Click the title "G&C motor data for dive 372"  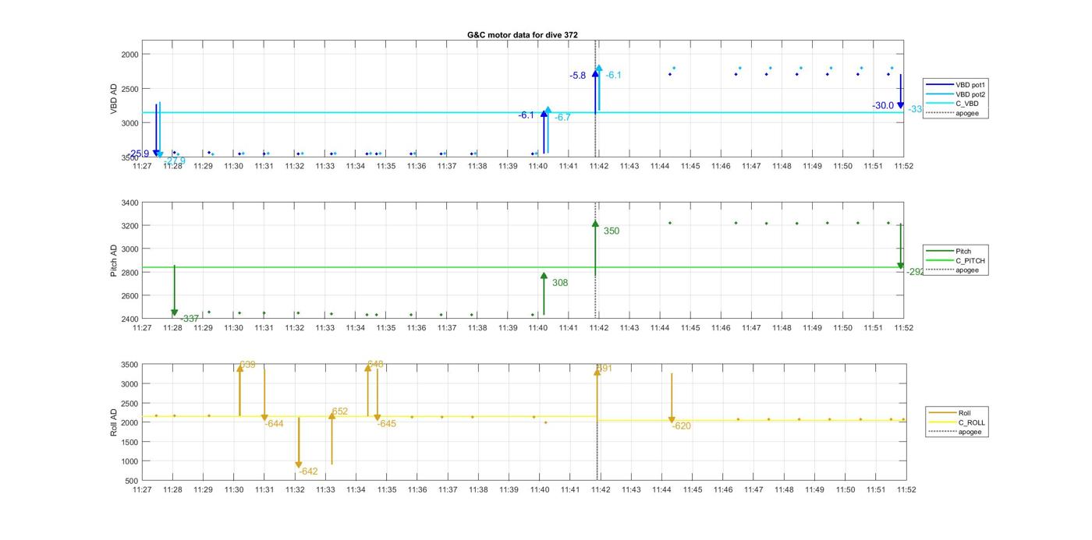point(523,35)
